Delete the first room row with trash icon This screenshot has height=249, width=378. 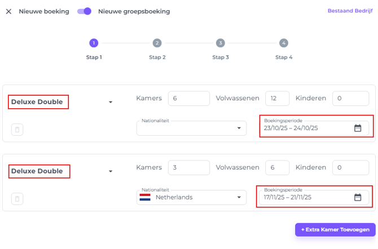click(17, 130)
